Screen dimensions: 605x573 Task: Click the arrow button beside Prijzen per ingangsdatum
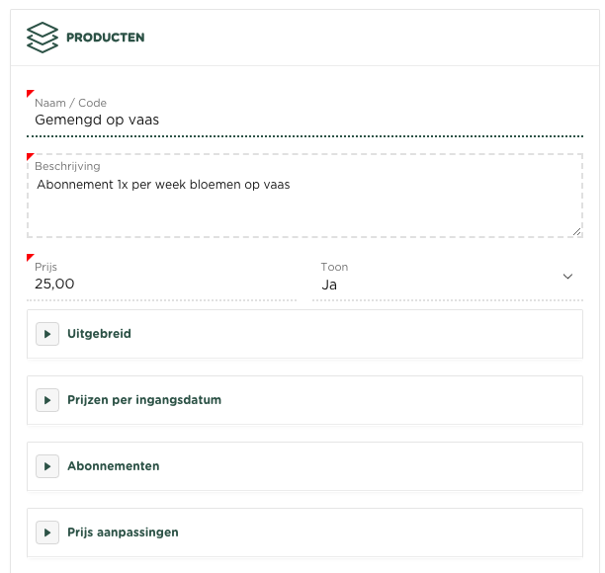coord(46,400)
